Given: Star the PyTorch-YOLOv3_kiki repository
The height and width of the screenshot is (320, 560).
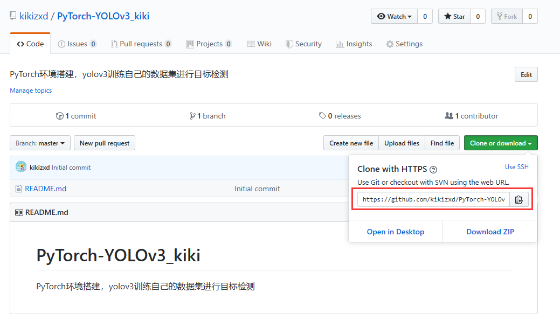Looking at the screenshot, I should click(454, 16).
